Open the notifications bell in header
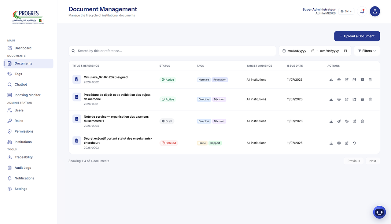Screen dimensions: 391x224 362,11
